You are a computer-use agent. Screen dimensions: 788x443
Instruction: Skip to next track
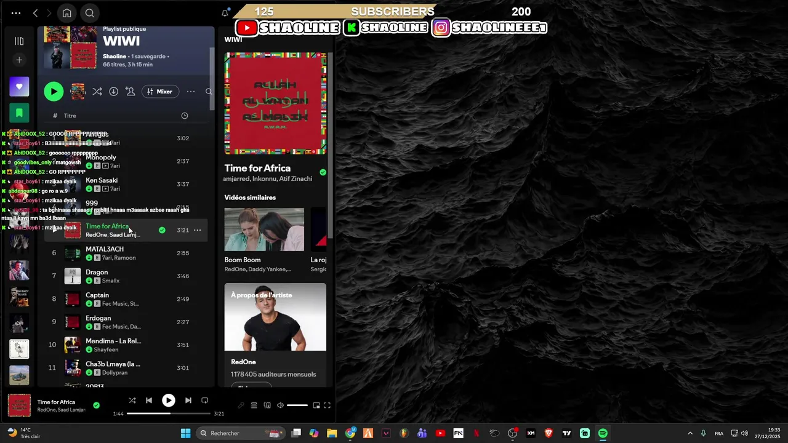[x=188, y=401]
